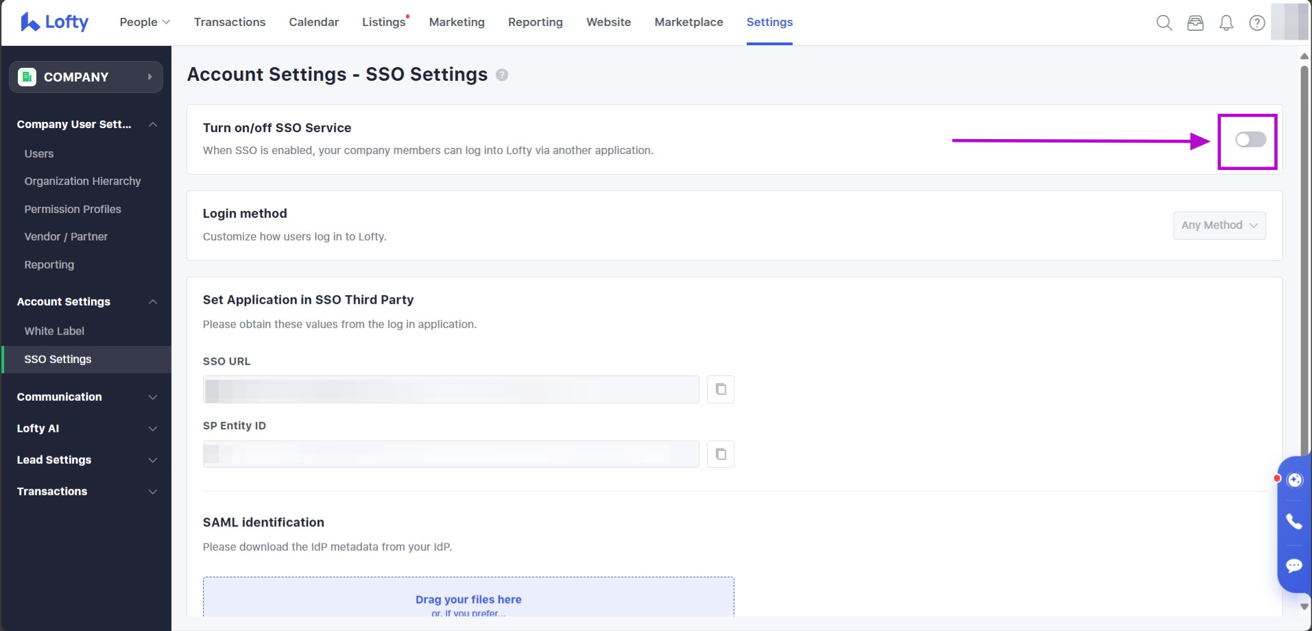Viewport: 1312px width, 631px height.
Task: Copy the SP Entity ID value
Action: coord(720,454)
